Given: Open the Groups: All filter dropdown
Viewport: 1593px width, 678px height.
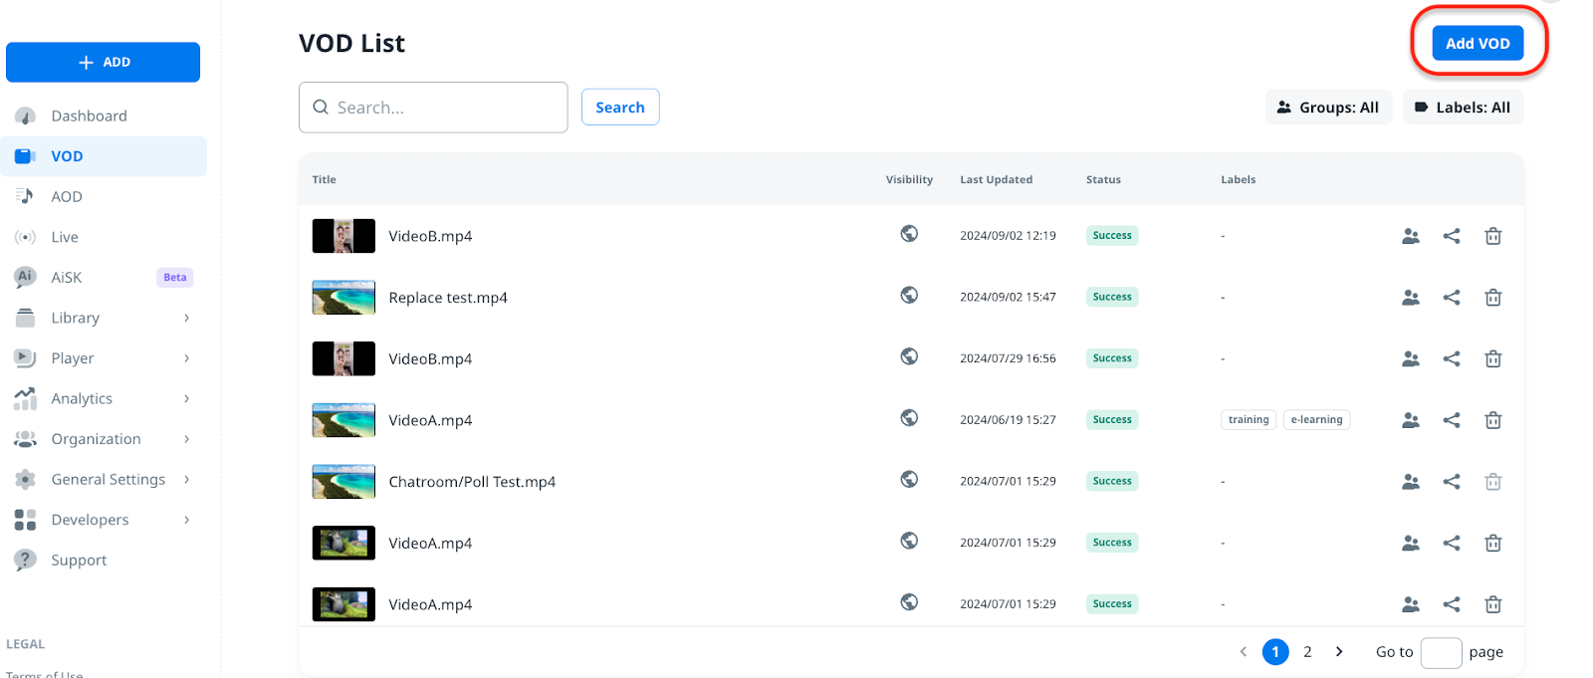Looking at the screenshot, I should coord(1328,108).
